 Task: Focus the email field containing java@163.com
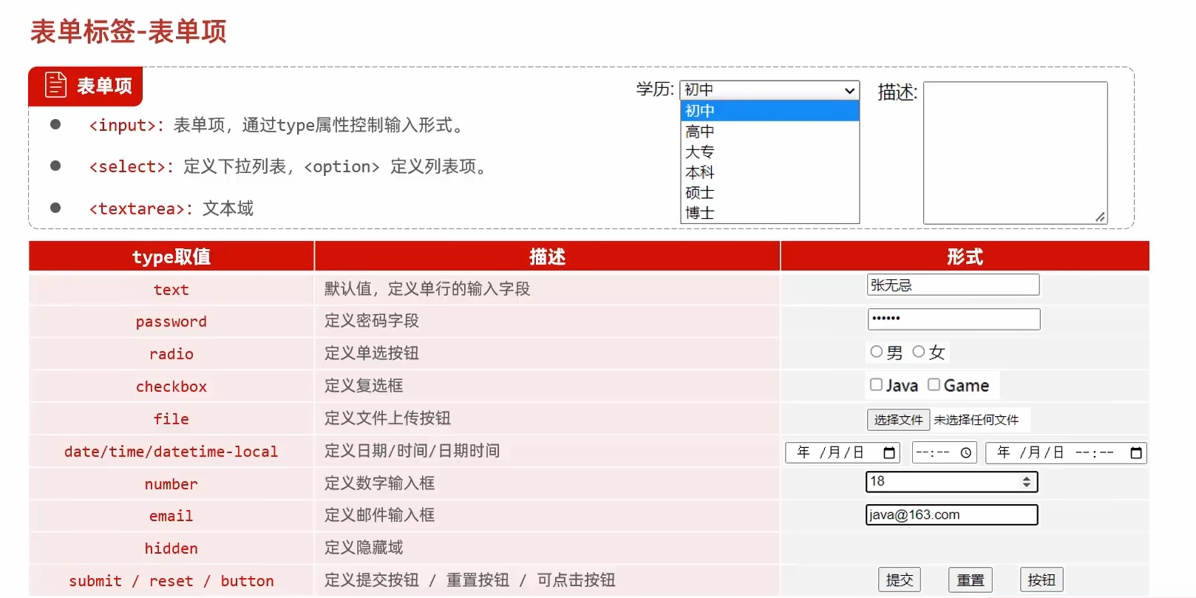tap(951, 515)
